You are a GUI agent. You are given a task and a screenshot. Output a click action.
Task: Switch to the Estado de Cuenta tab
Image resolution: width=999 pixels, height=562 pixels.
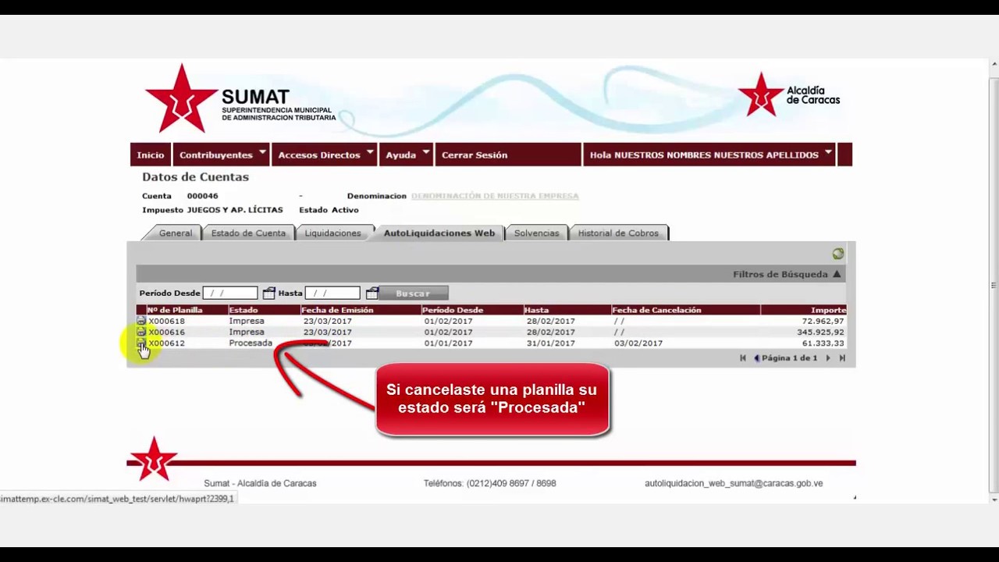click(x=248, y=233)
